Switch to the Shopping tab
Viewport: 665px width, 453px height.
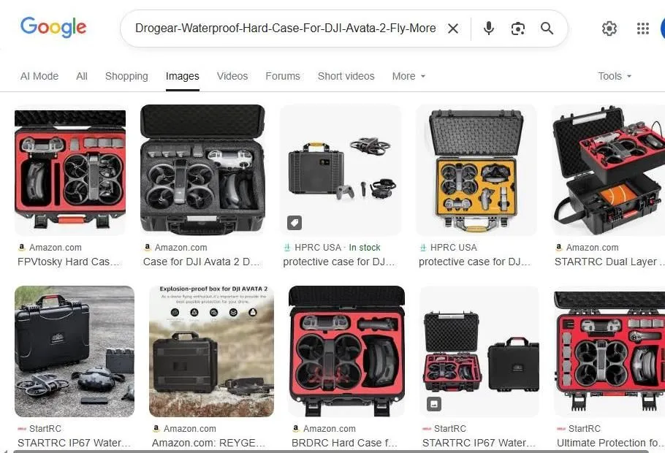tap(126, 76)
